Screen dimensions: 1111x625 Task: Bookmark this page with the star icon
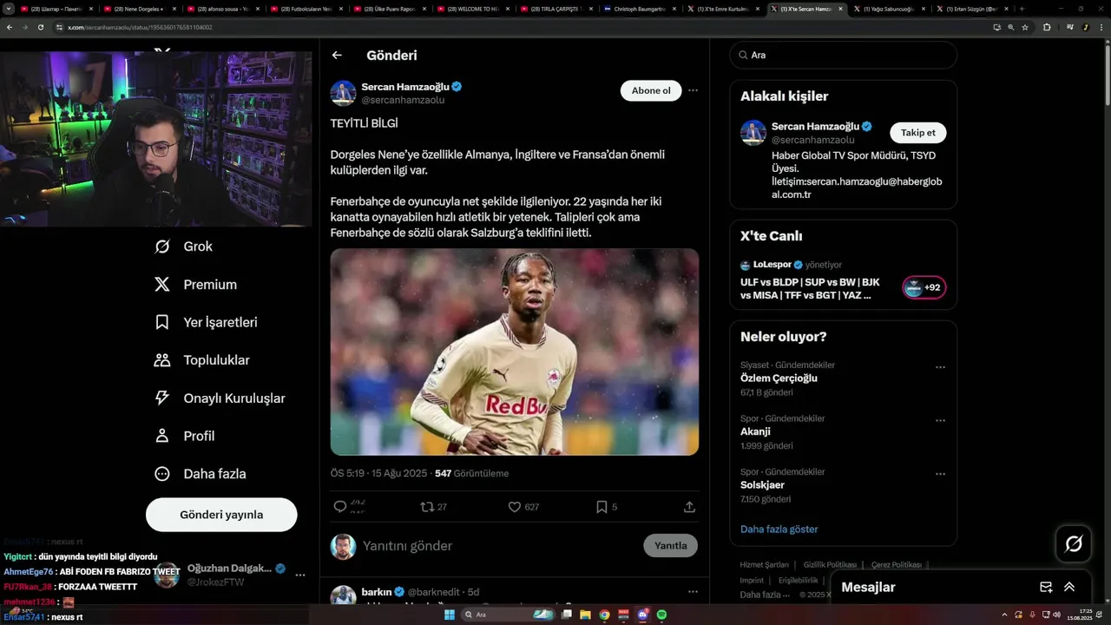coord(1025,27)
